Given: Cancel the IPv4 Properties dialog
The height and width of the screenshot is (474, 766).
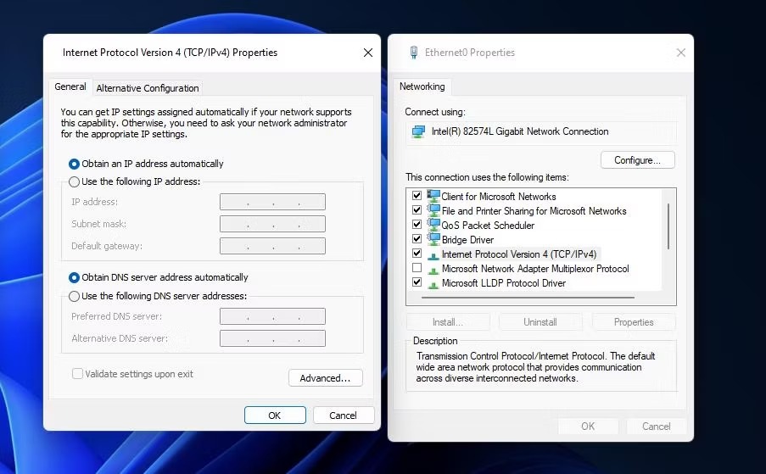Looking at the screenshot, I should pos(344,415).
